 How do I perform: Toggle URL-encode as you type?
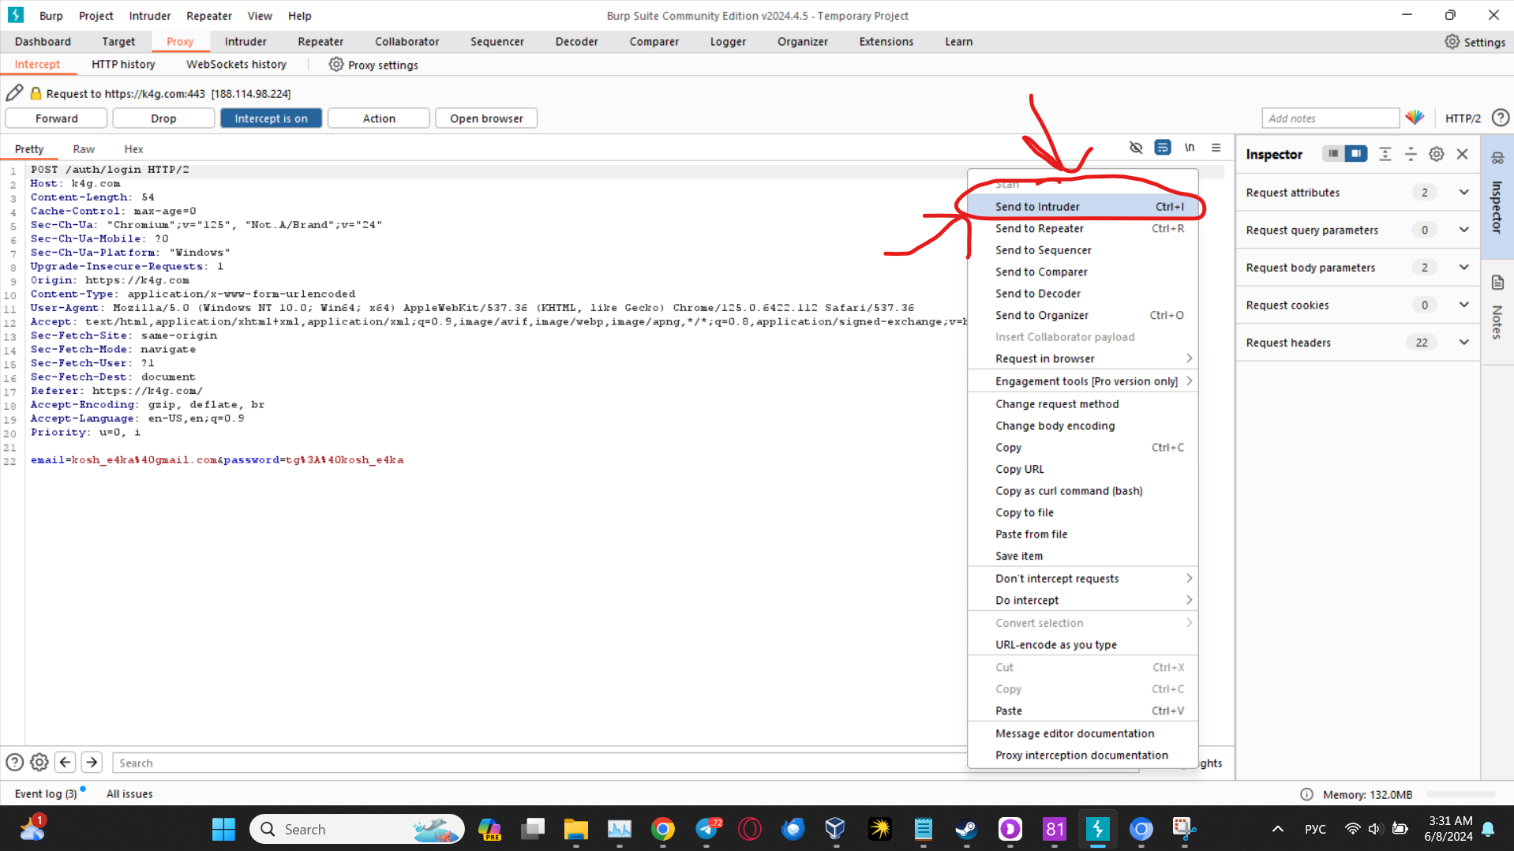click(1083, 645)
